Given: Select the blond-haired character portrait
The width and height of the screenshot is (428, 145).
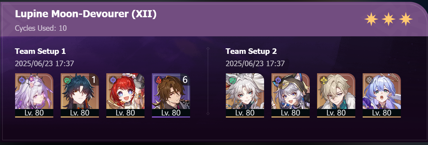Looking at the screenshot, I should pyautogui.click(x=336, y=95).
